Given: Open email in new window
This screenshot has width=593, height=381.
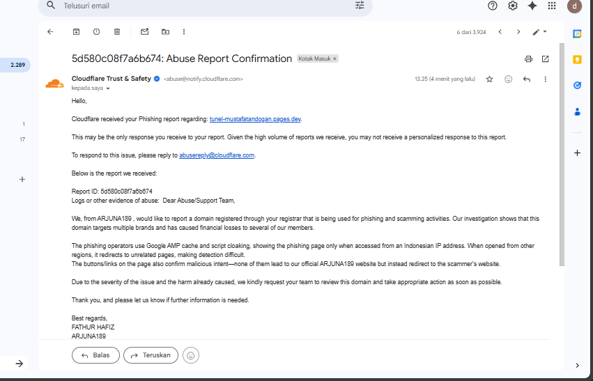Looking at the screenshot, I should pyautogui.click(x=545, y=59).
